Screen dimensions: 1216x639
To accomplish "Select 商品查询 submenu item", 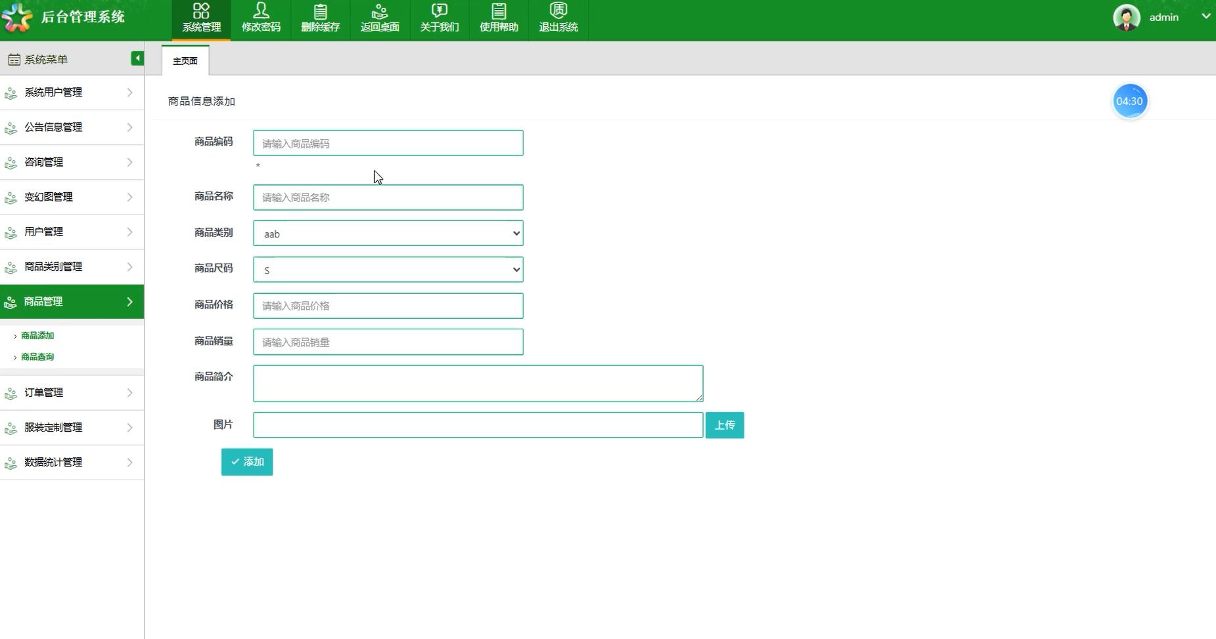I will (37, 357).
